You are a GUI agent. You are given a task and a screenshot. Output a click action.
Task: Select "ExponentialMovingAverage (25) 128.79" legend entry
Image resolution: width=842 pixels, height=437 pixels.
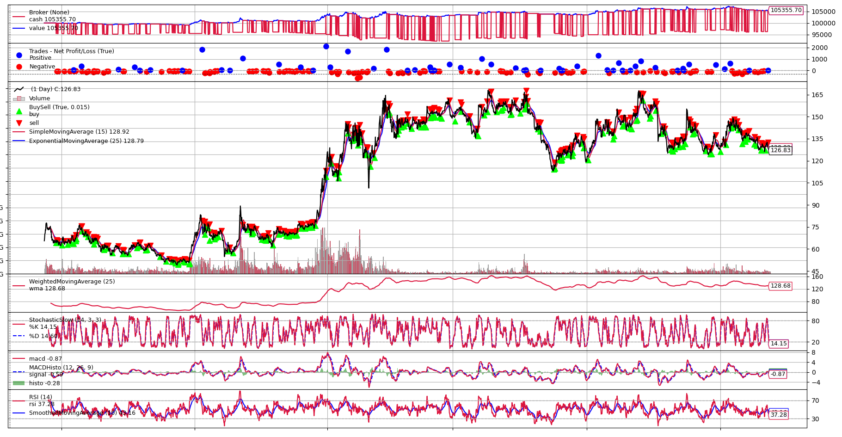tap(86, 141)
